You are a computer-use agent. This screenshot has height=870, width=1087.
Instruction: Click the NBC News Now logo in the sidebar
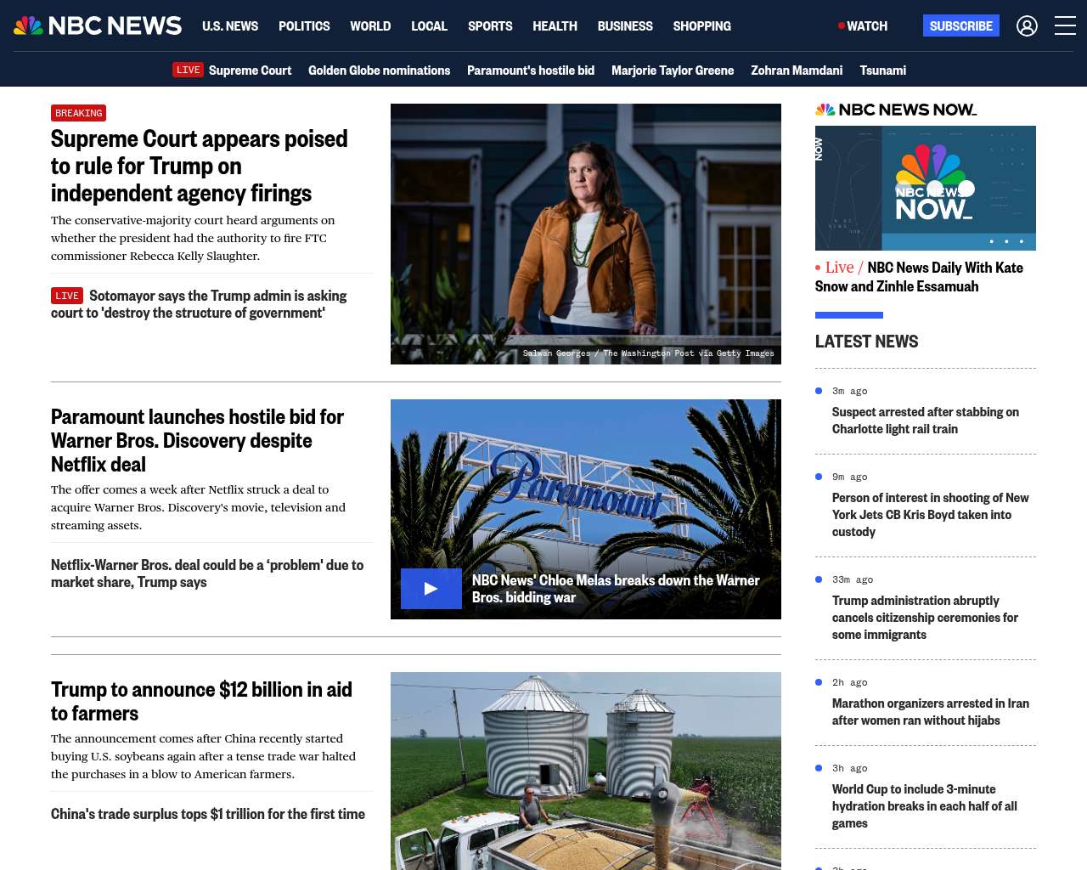[896, 110]
